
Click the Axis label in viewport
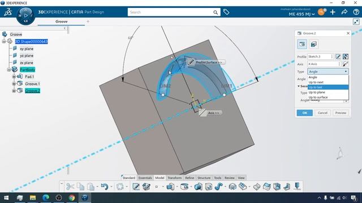coord(213,113)
